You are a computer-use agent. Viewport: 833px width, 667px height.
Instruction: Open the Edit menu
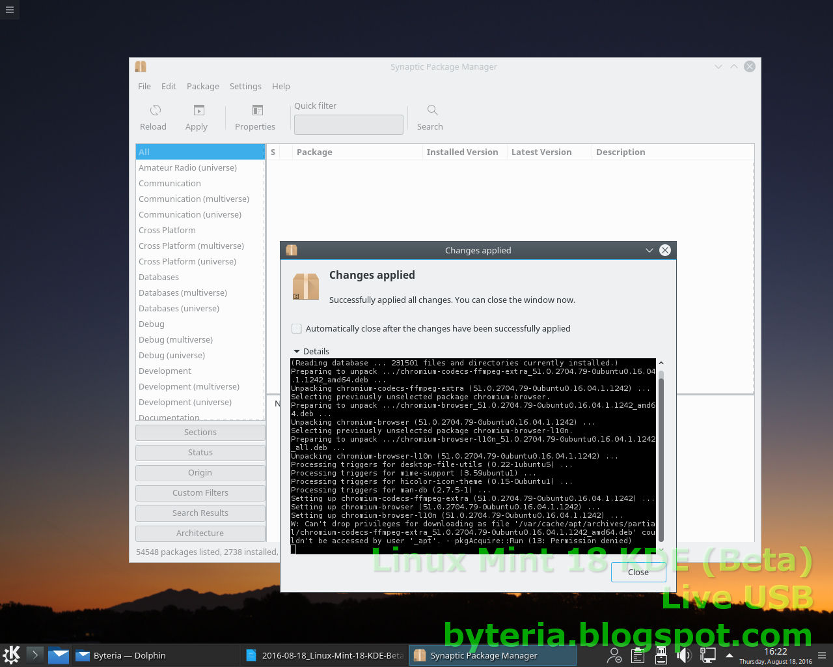169,86
